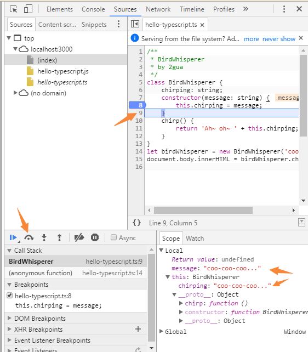This screenshot has width=308, height=352.
Task: Hide the navigator sidebar icon
Action: click(x=135, y=24)
